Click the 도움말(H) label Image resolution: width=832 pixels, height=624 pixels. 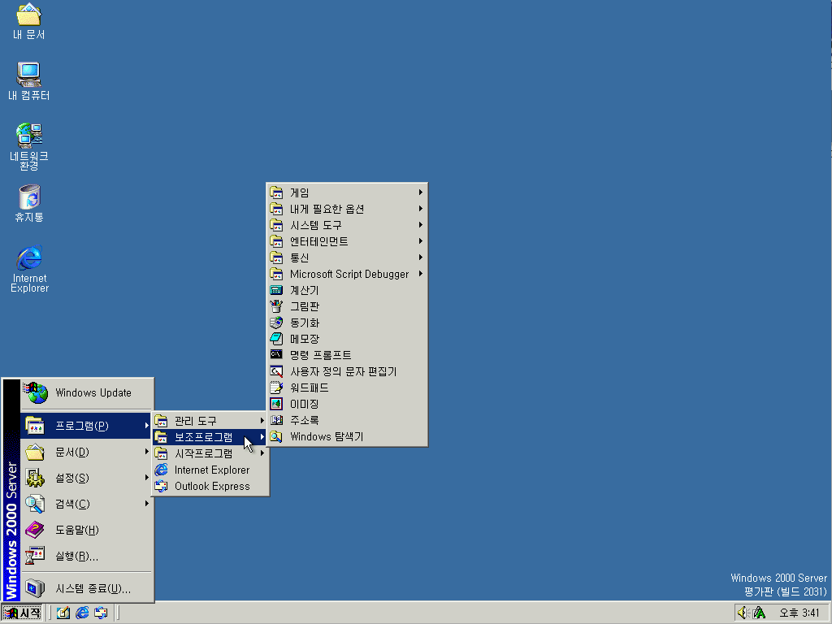click(77, 530)
